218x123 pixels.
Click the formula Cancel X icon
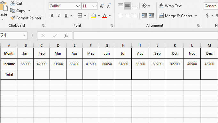click(x=43, y=36)
